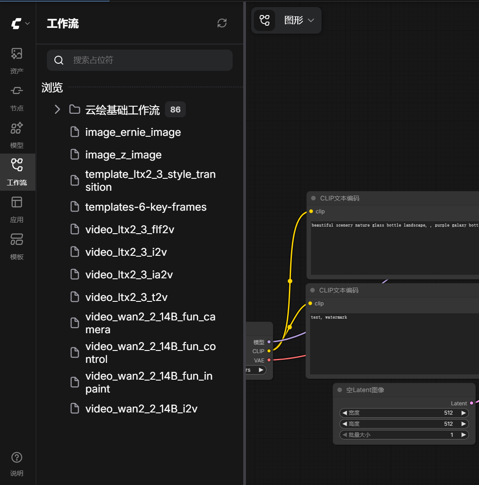The height and width of the screenshot is (485, 479).
Task: Click the 宽度 512 value field
Action: (x=404, y=412)
